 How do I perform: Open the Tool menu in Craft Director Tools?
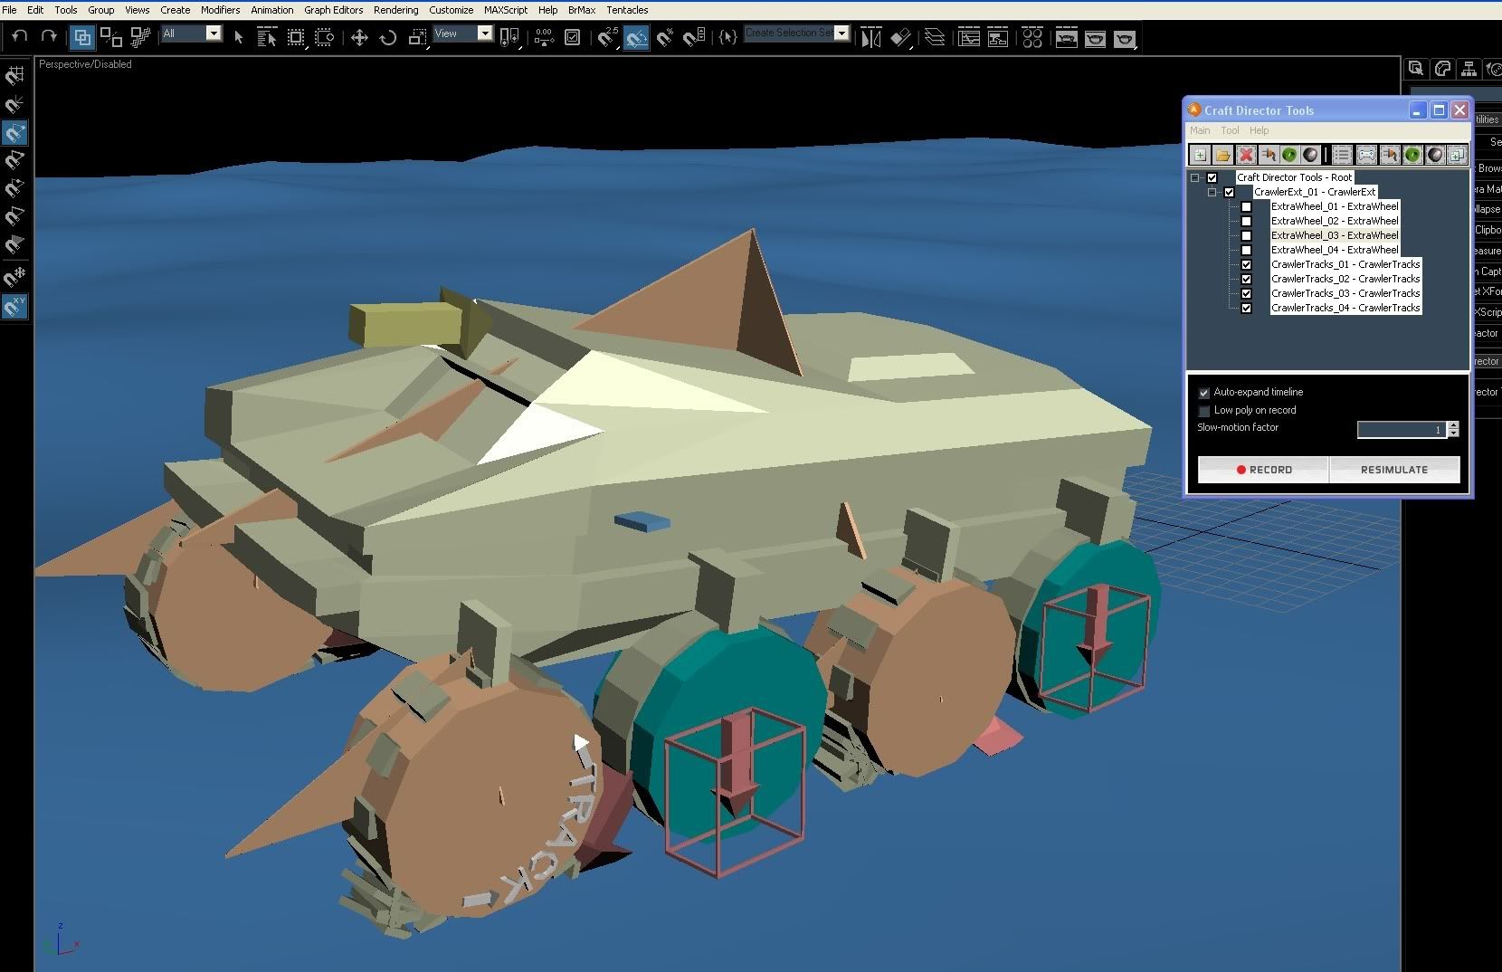click(1230, 130)
